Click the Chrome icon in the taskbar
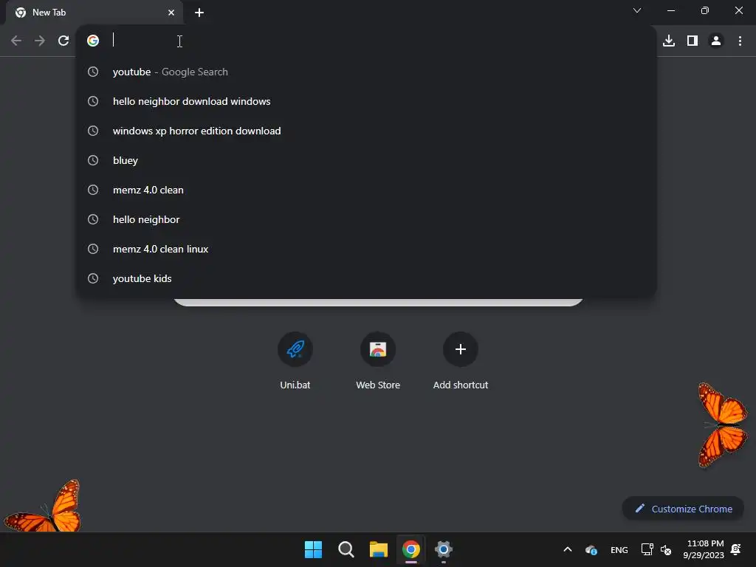The width and height of the screenshot is (756, 567). point(410,549)
